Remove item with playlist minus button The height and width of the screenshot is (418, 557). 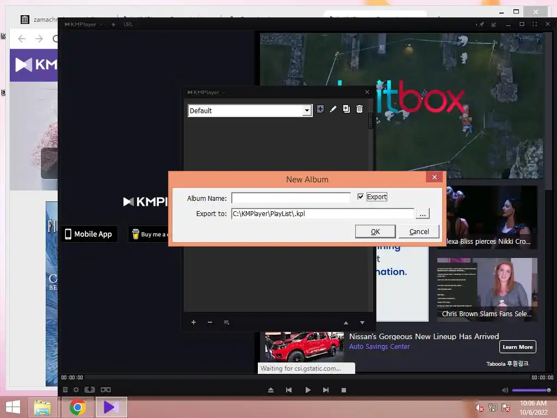(x=210, y=322)
